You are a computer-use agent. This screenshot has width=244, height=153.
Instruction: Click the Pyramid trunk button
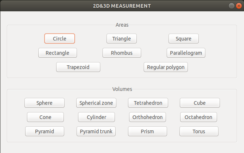[96, 131]
